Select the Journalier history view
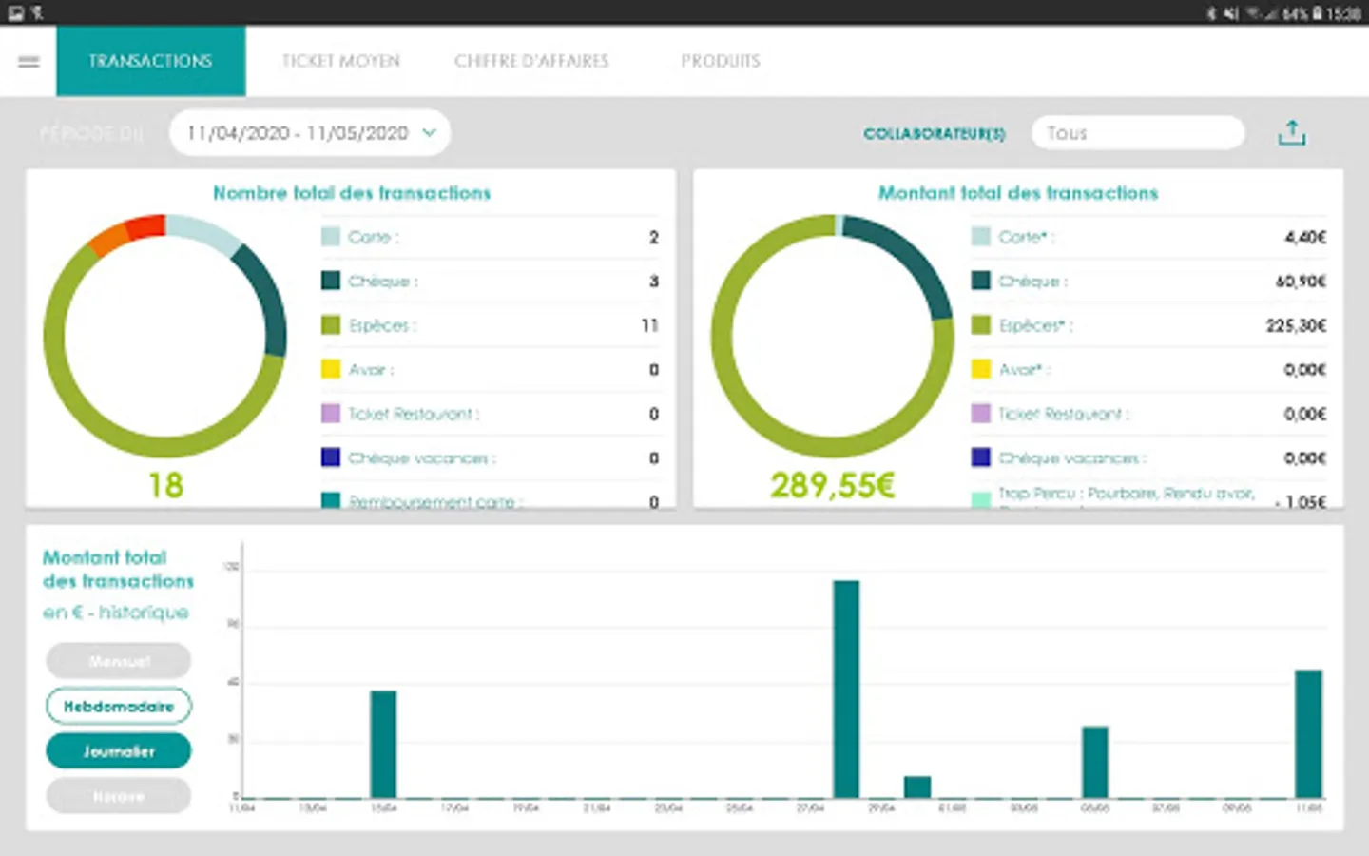The width and height of the screenshot is (1369, 856). point(119,751)
